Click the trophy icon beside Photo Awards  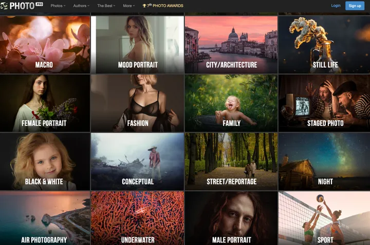[x=144, y=6]
